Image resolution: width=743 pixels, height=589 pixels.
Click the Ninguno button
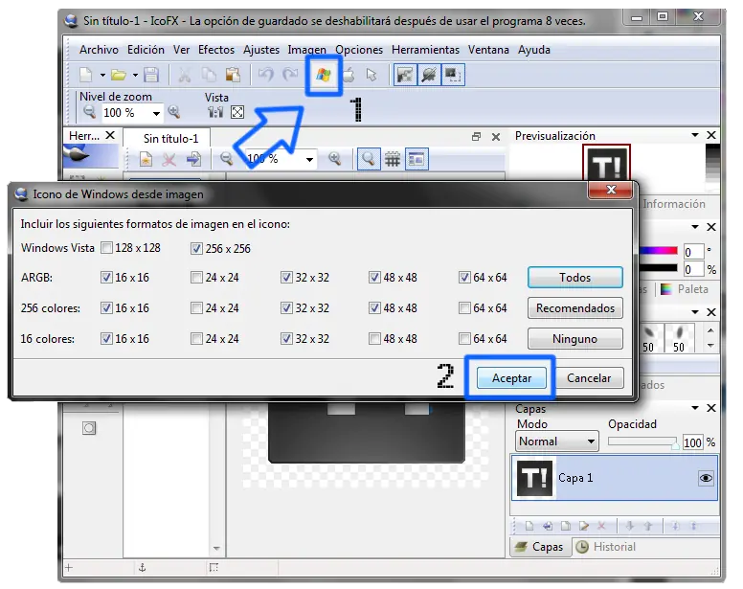pos(574,339)
